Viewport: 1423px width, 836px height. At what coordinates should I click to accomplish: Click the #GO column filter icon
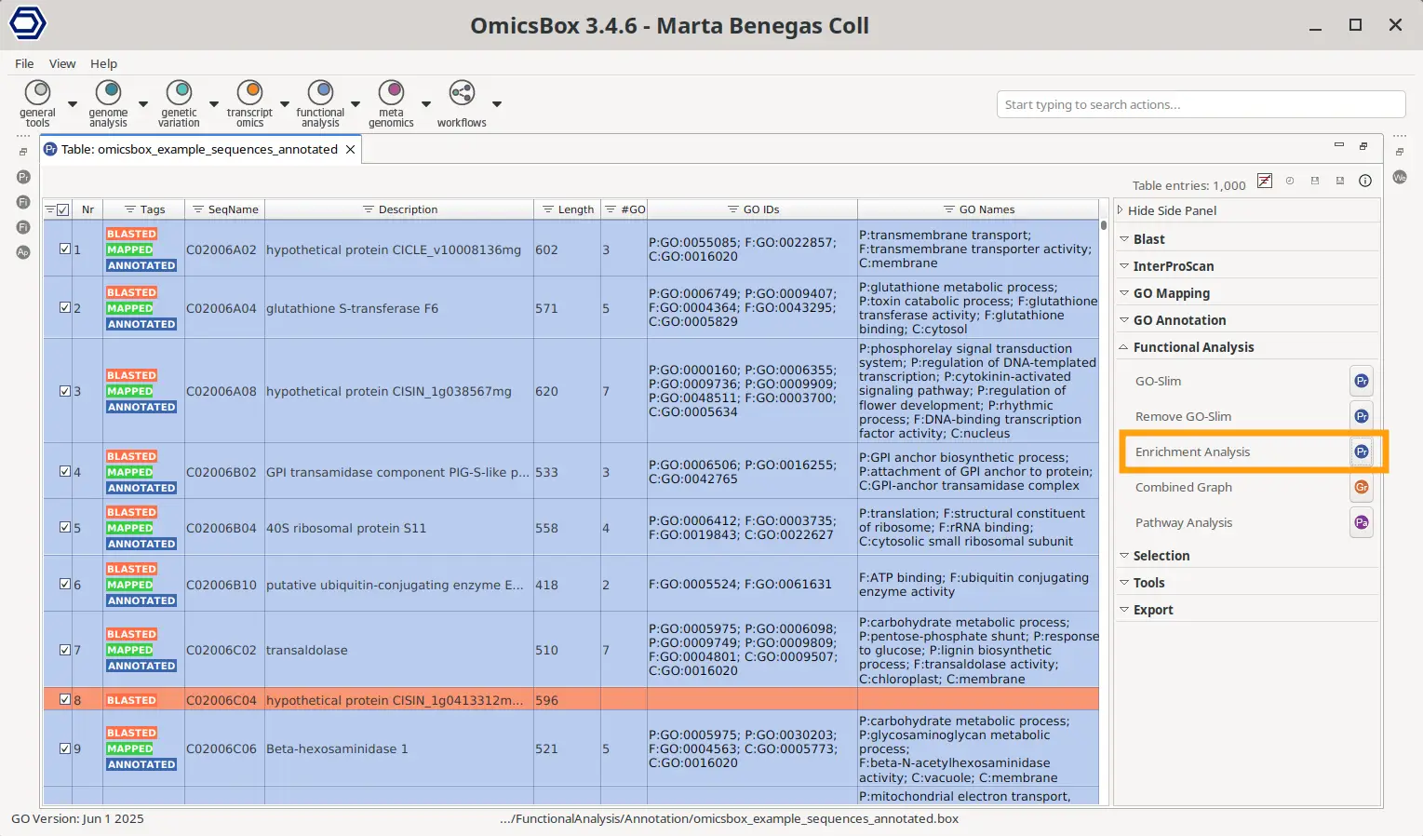[611, 209]
